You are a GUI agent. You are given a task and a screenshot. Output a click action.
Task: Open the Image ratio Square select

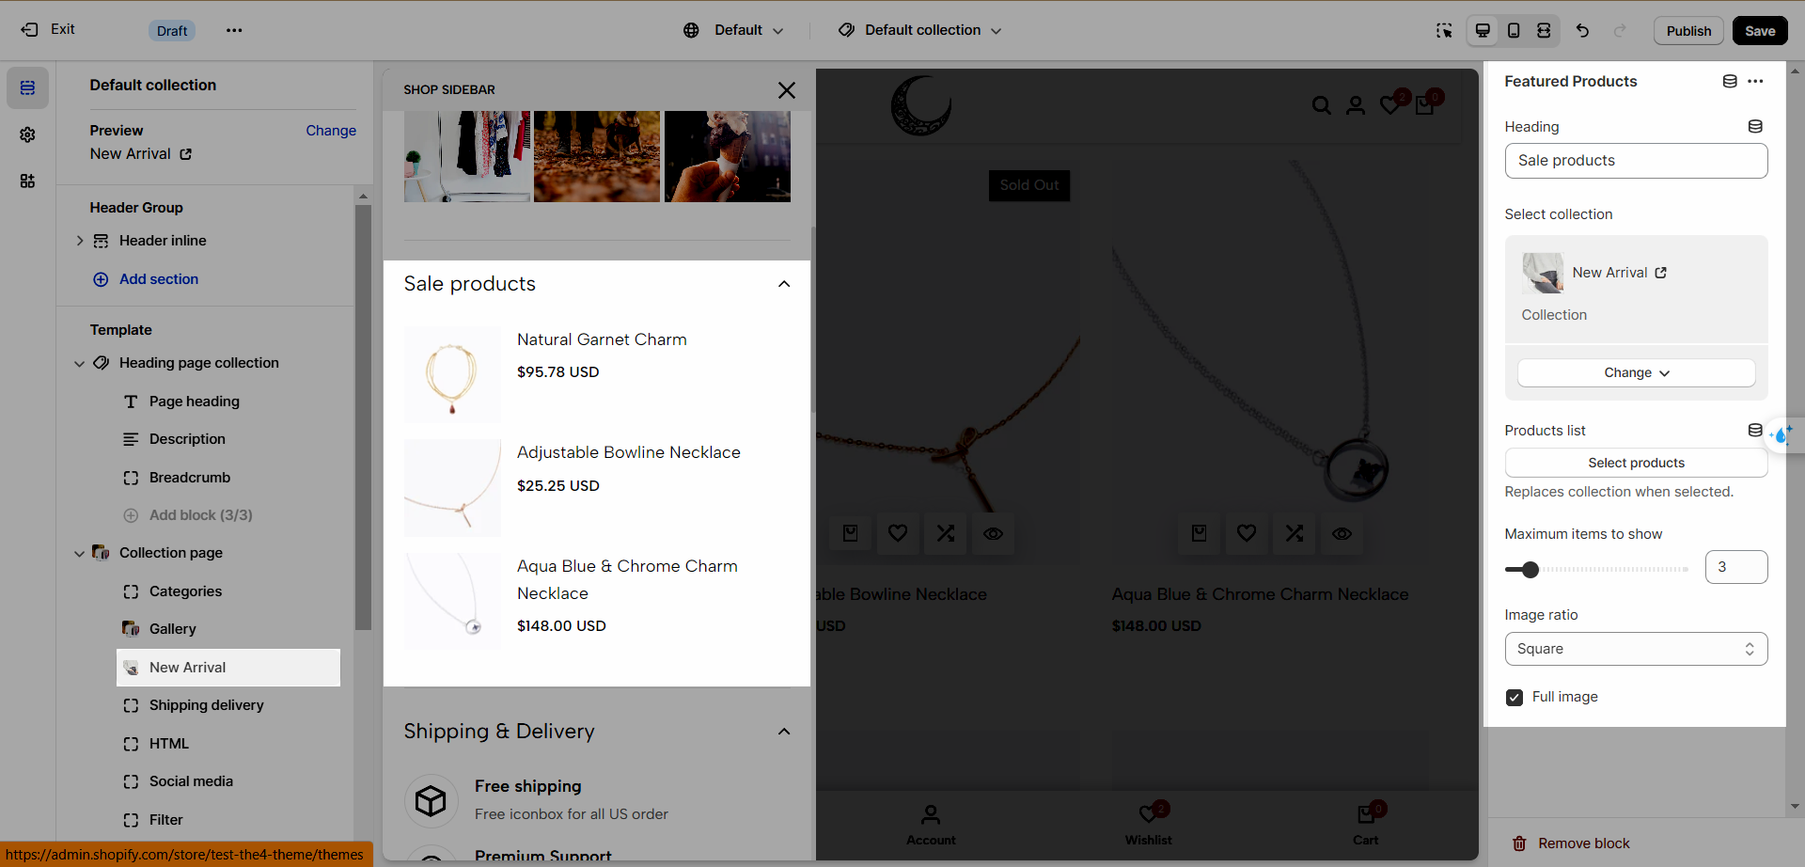(1636, 649)
